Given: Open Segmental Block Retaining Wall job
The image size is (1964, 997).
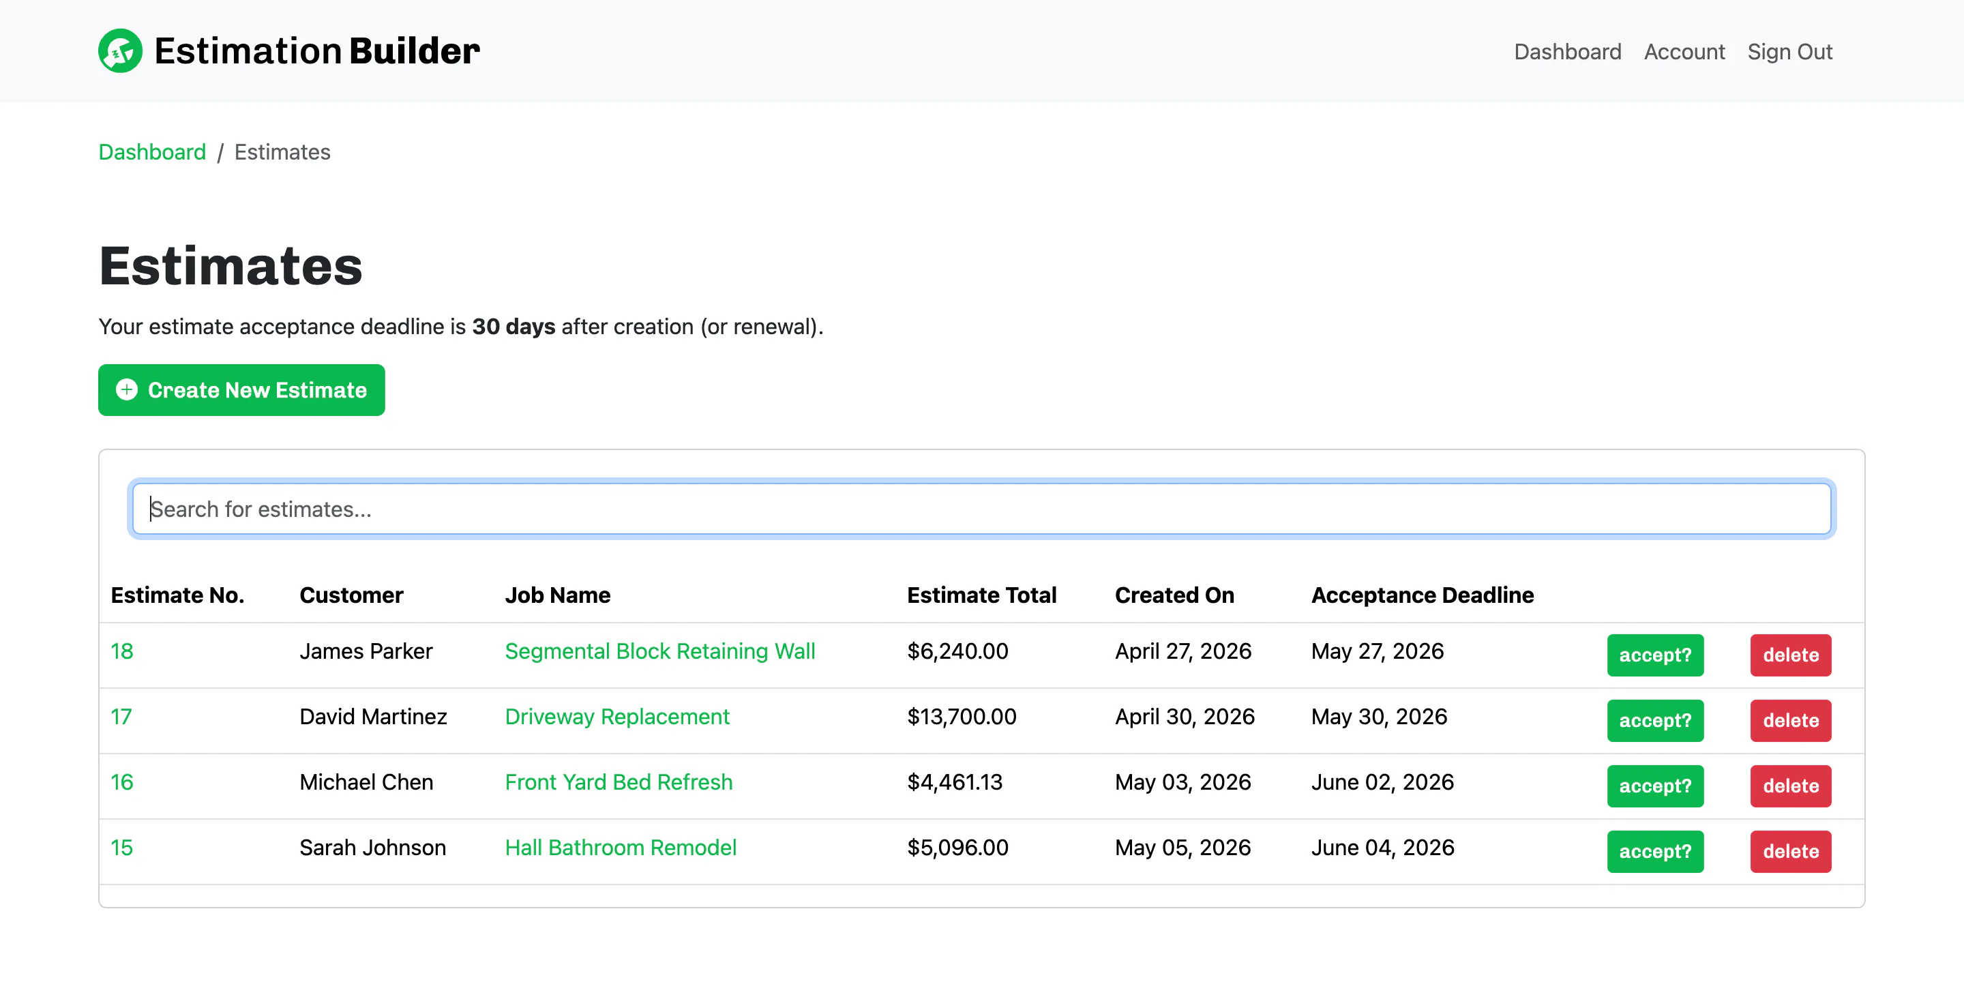Looking at the screenshot, I should pyautogui.click(x=660, y=651).
